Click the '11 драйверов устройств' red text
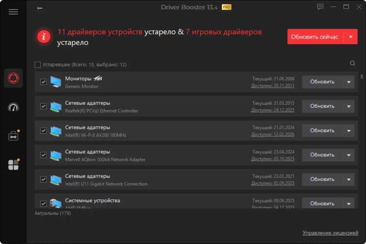The height and width of the screenshot is (244, 366). click(x=100, y=32)
